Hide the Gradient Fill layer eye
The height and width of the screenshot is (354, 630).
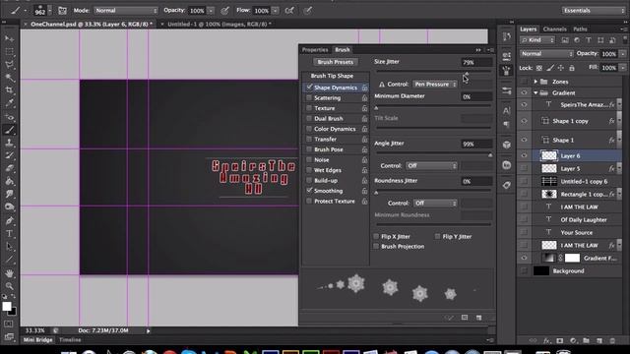pyautogui.click(x=524, y=258)
